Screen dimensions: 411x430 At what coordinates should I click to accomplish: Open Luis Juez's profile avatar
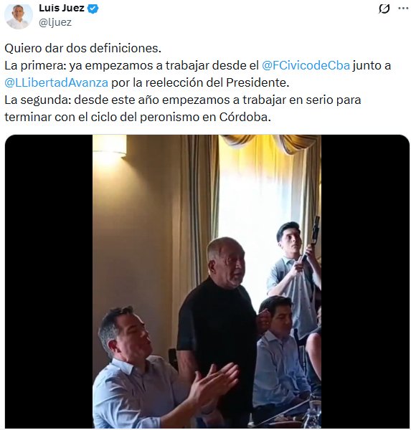click(19, 16)
